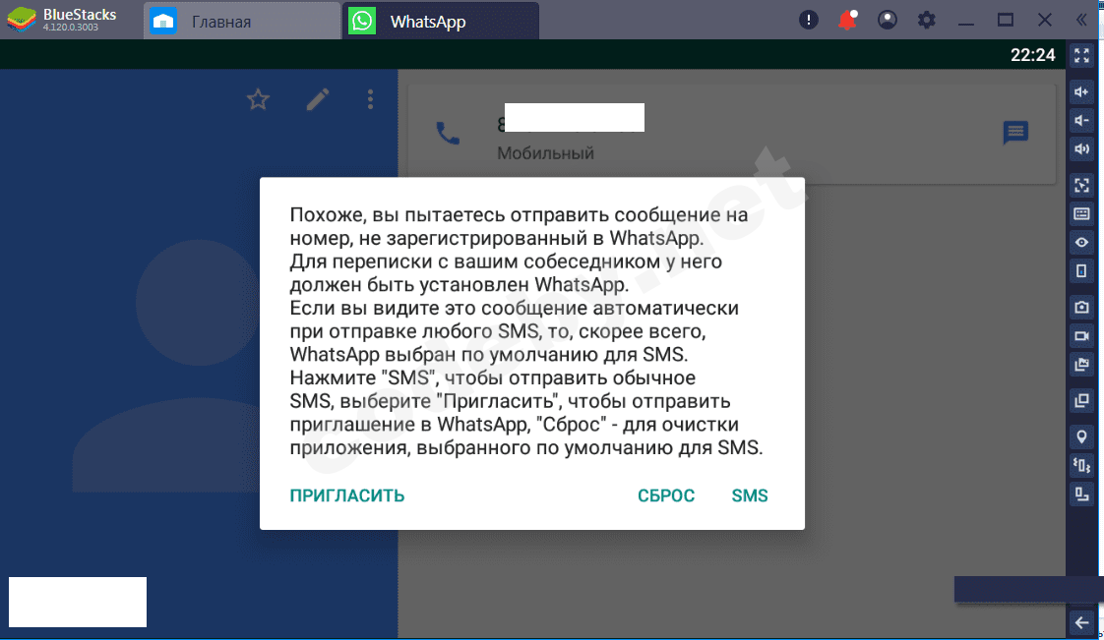Open BlueStacks settings via the gear icon

coord(927,20)
